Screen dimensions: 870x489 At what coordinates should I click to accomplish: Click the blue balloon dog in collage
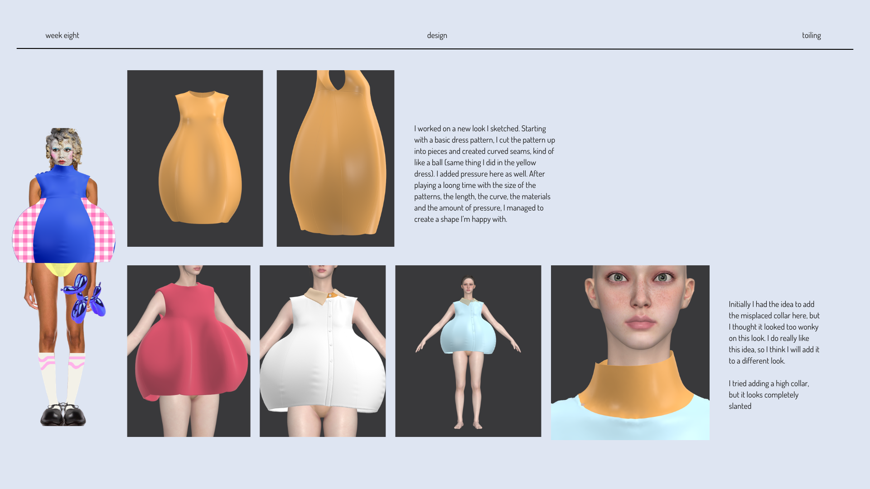tap(84, 298)
